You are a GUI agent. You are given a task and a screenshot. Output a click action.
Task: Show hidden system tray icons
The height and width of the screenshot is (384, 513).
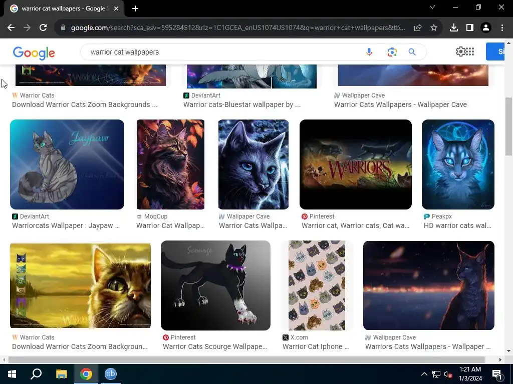click(424, 374)
